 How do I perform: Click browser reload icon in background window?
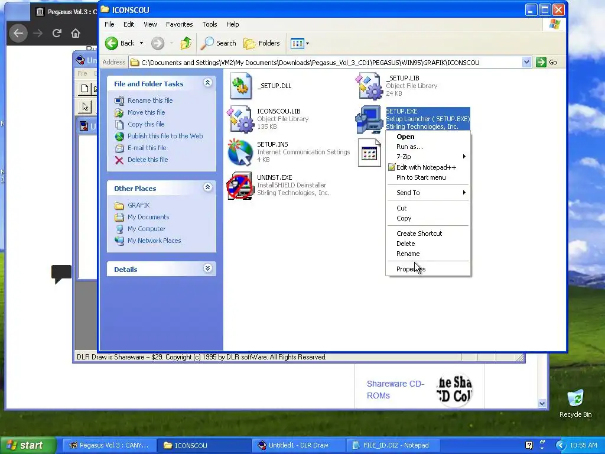pyautogui.click(x=57, y=33)
